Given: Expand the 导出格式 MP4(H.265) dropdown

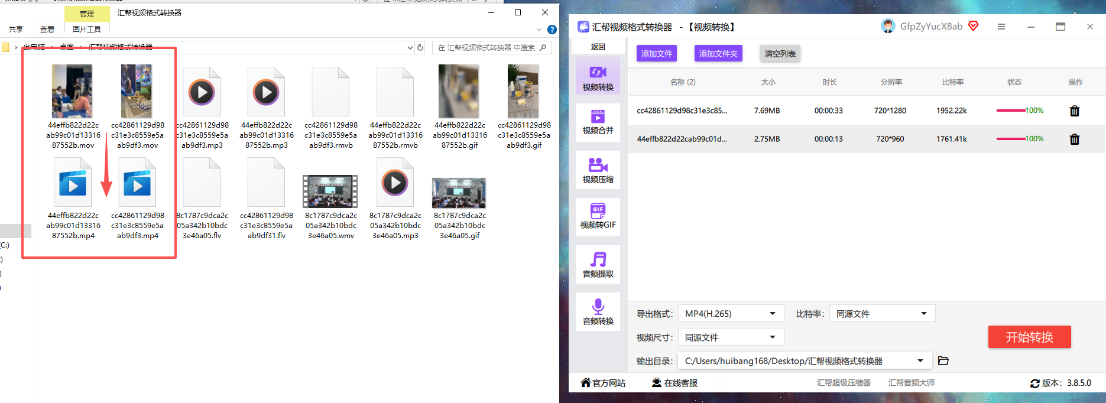Looking at the screenshot, I should (731, 313).
